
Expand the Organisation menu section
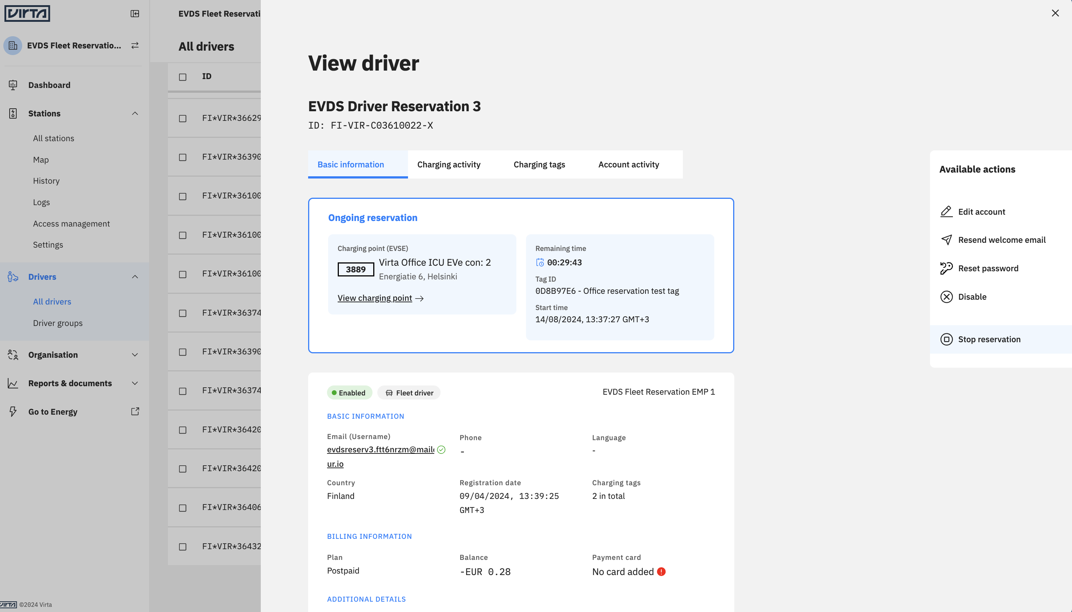(135, 355)
